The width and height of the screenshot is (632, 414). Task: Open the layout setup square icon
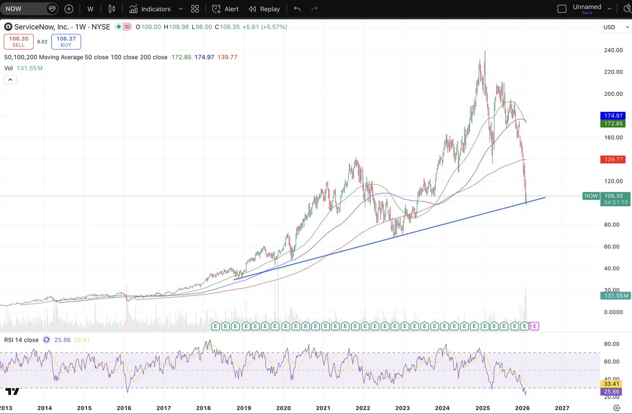(562, 9)
